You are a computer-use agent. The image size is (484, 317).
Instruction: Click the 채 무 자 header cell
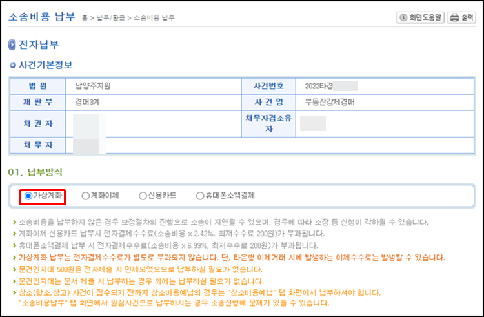pyautogui.click(x=37, y=145)
